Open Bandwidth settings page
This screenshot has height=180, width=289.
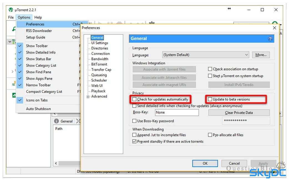coord(100,59)
